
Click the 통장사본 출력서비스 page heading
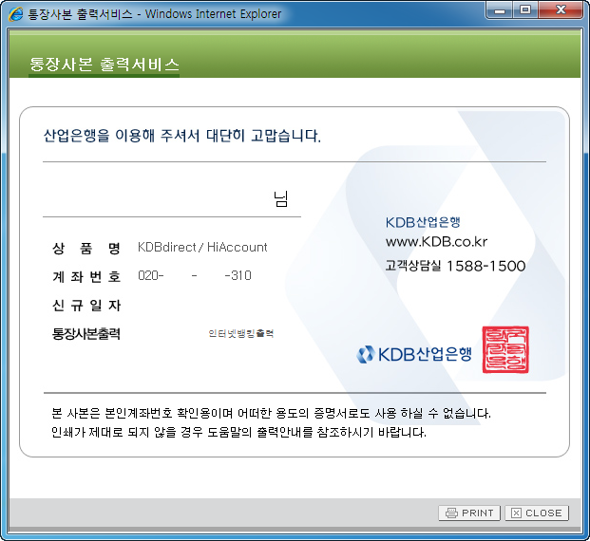pos(104,65)
